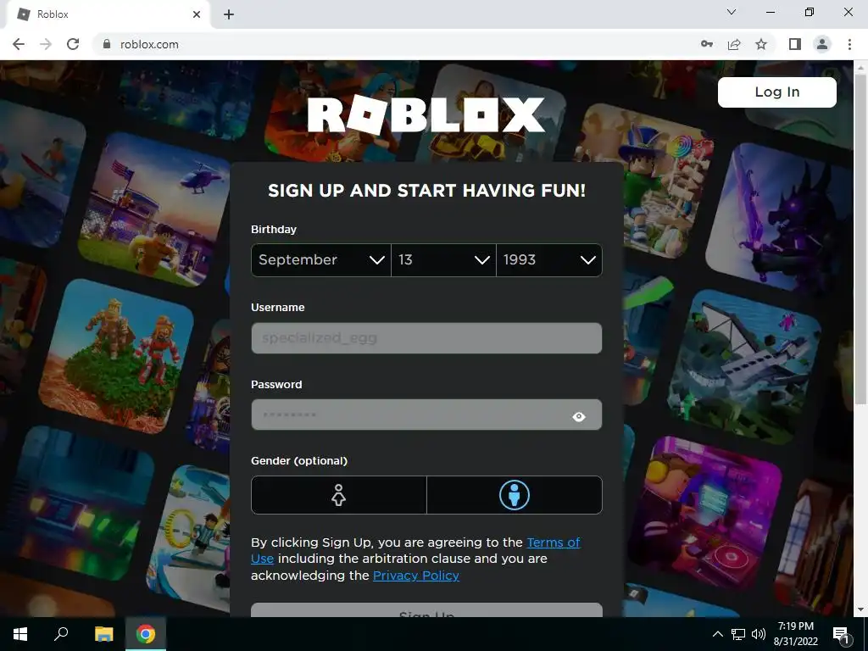View site info via the padlock icon
868x651 pixels.
tap(107, 44)
